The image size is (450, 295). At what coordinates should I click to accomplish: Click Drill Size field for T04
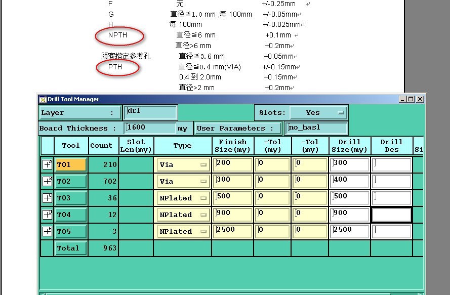(x=349, y=215)
